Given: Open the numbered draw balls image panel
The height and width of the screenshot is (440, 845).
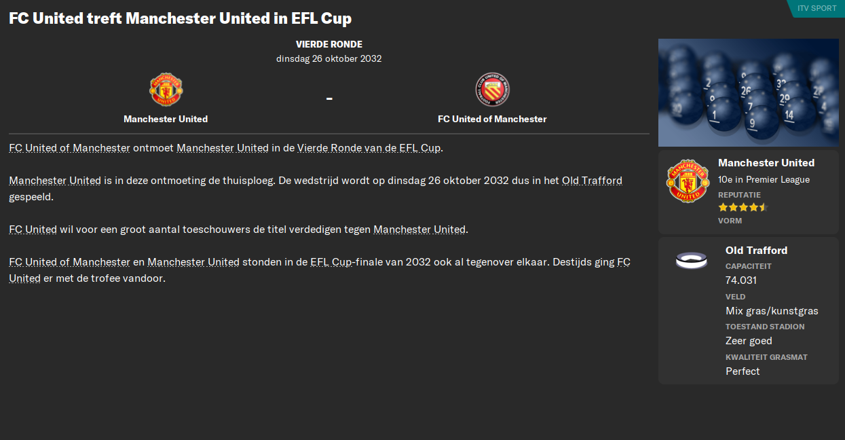Looking at the screenshot, I should (748, 92).
